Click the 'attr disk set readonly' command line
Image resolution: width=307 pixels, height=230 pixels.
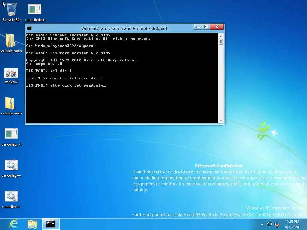click(x=66, y=85)
